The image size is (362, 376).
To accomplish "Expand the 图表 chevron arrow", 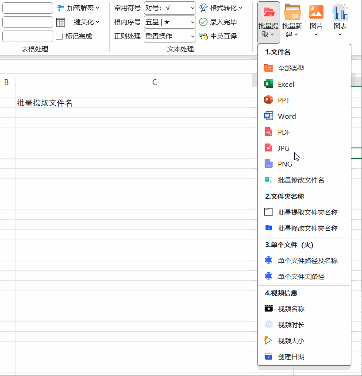I will (340, 35).
